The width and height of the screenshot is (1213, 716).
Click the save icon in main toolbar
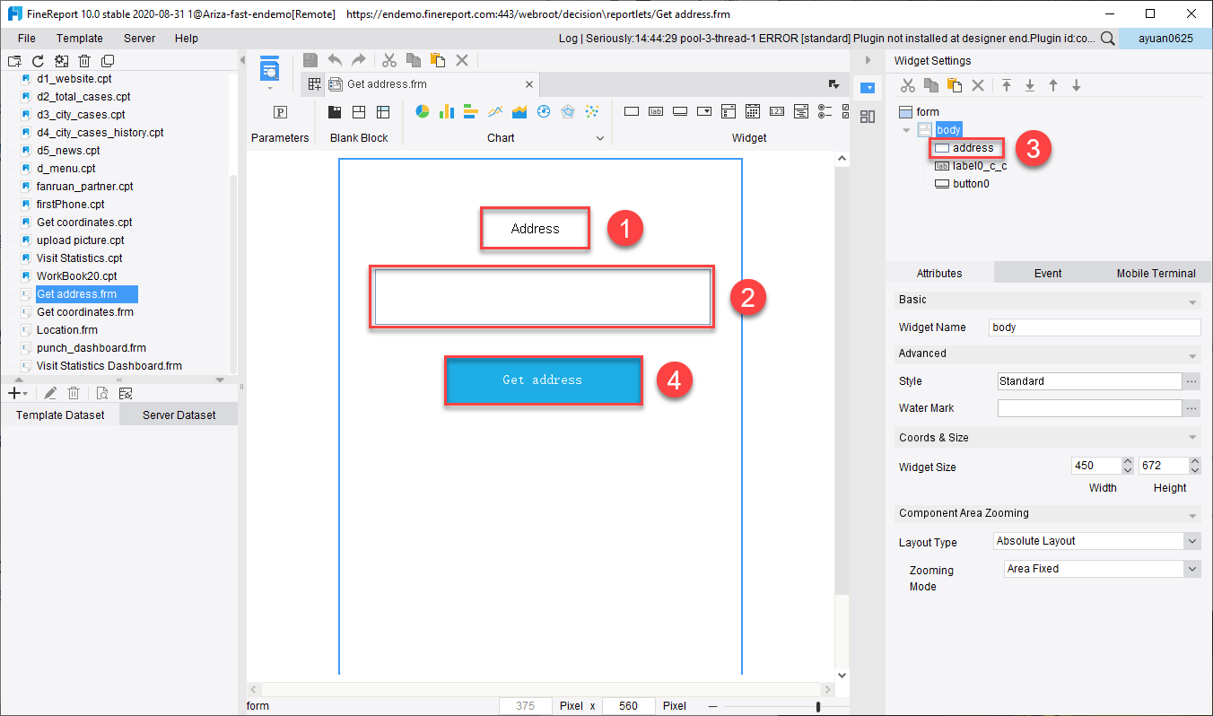click(310, 60)
